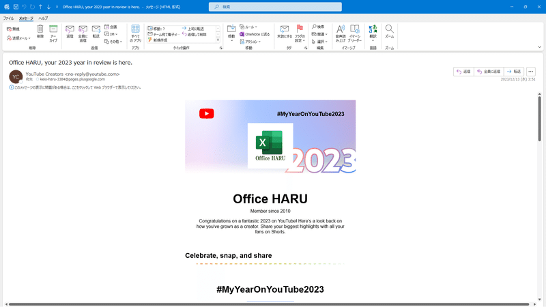Choose the 新規作成 quick step
This screenshot has height=307, width=546.
158,40
